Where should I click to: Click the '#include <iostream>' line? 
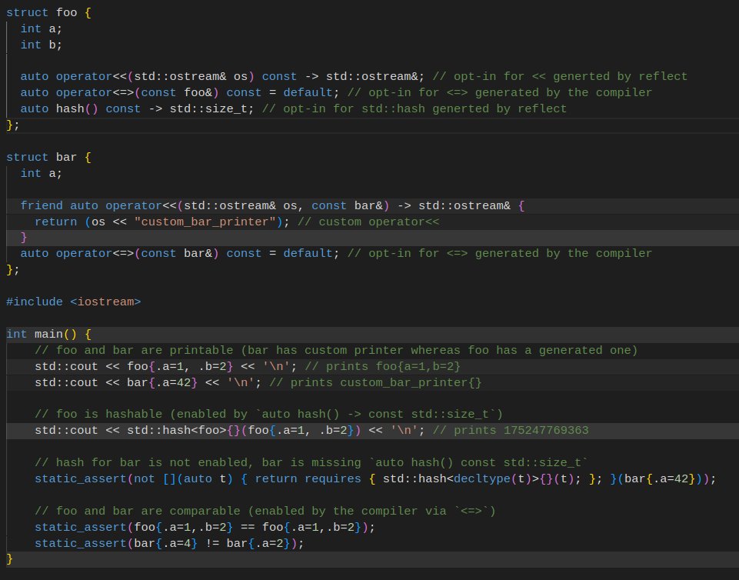tap(74, 302)
